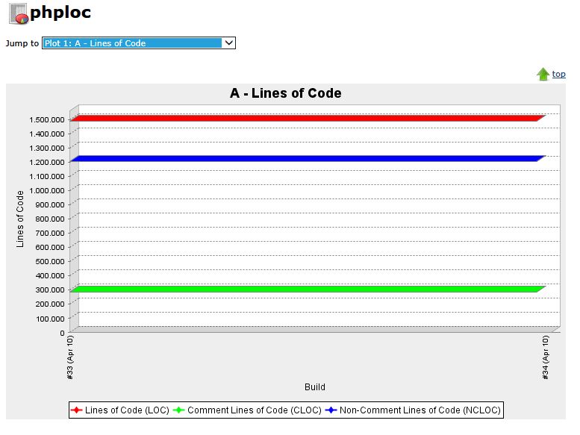Click the 'Build' x-axis title
The width and height of the screenshot is (580, 435).
(315, 387)
